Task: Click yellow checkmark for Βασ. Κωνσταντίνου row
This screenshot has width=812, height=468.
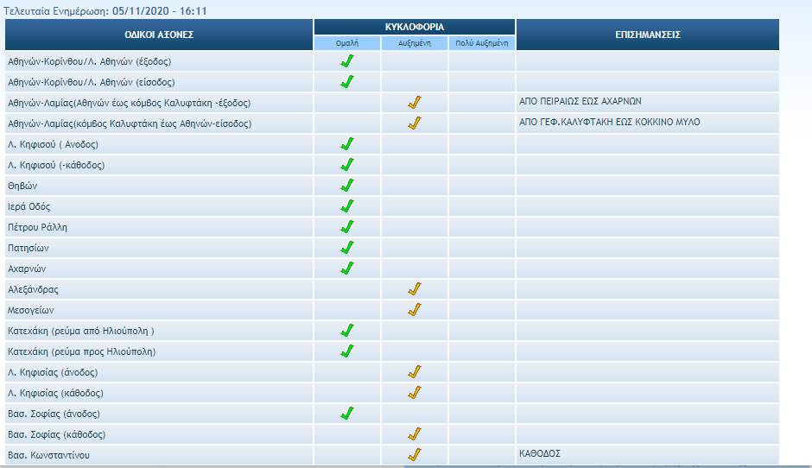Action: [x=415, y=455]
